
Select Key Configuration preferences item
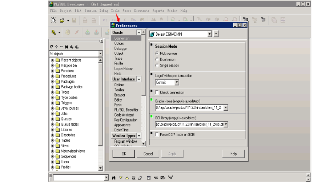coord(126,120)
